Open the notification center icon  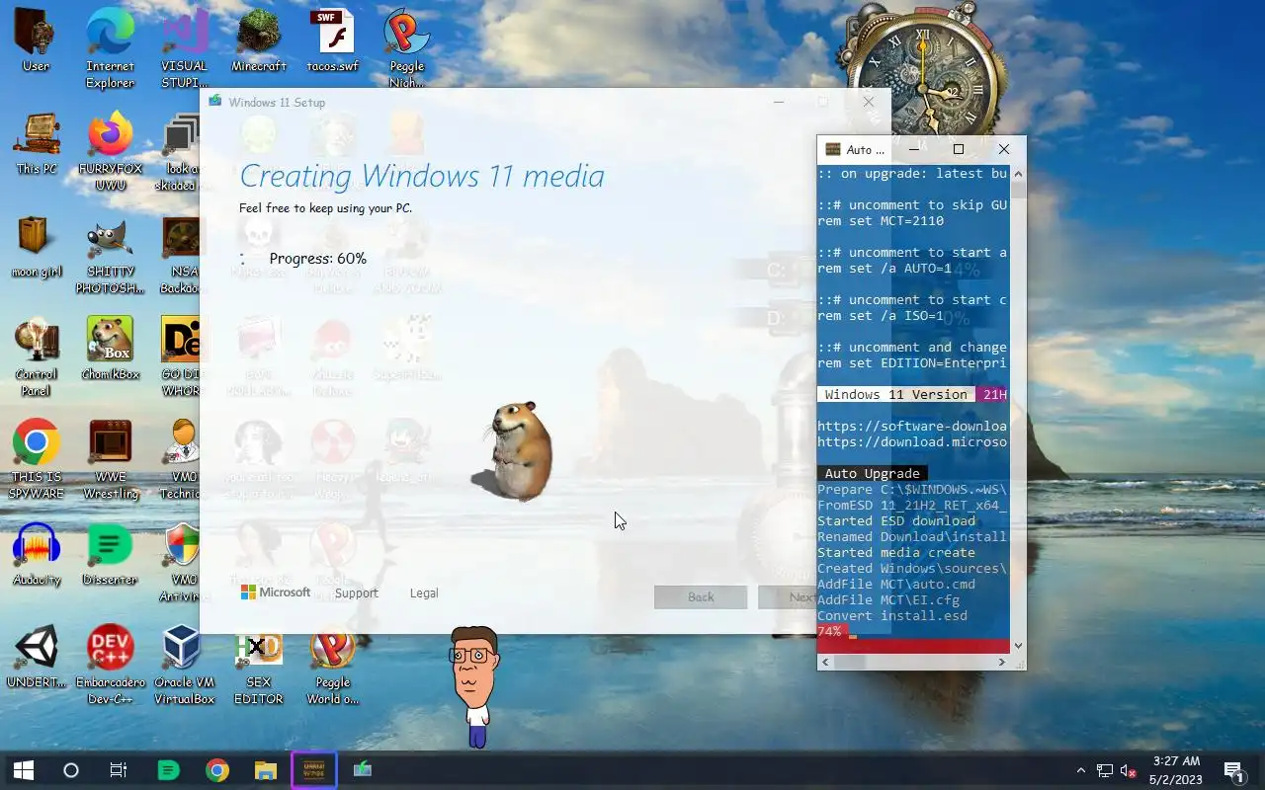click(1233, 770)
